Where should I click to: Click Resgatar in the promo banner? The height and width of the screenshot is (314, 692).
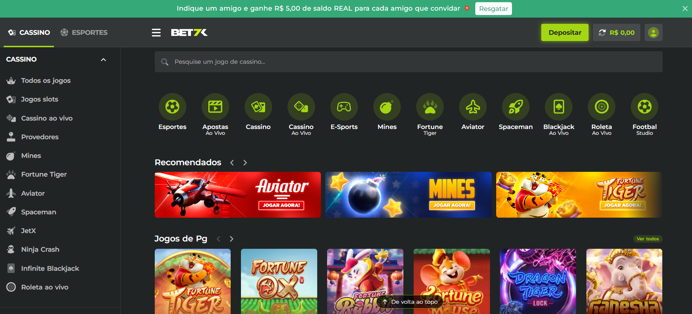click(x=493, y=9)
